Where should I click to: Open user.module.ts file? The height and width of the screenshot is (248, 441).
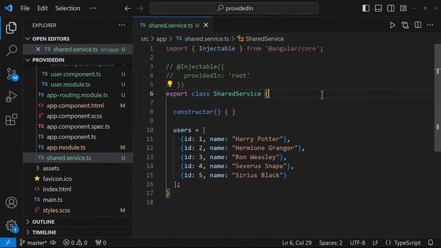click(x=70, y=85)
